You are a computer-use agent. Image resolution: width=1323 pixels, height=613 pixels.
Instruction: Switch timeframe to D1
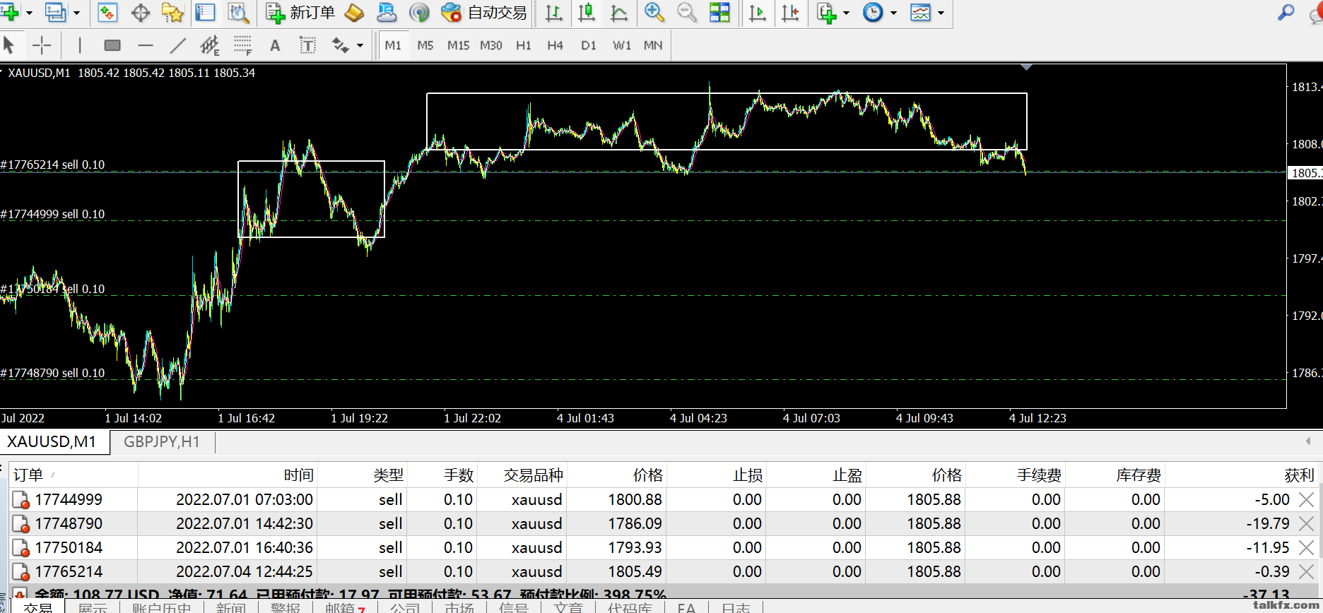[x=589, y=45]
